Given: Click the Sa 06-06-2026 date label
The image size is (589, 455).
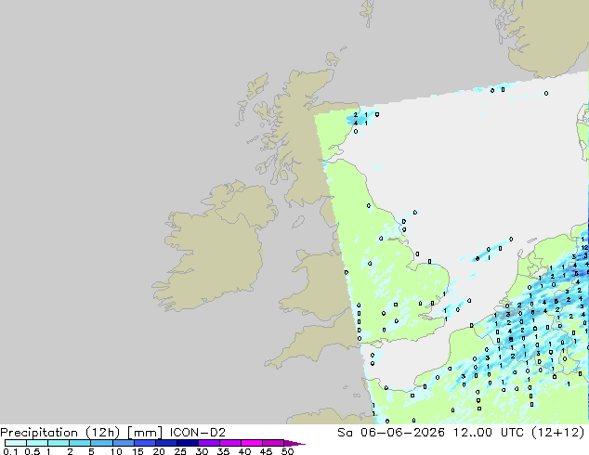Looking at the screenshot, I should (391, 433).
